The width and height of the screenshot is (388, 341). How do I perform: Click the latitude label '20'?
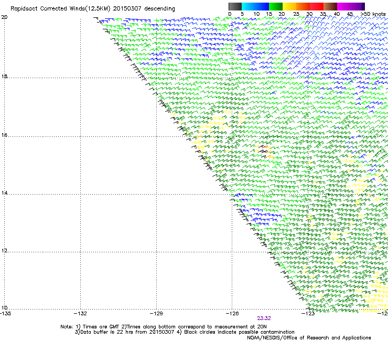click(4, 17)
